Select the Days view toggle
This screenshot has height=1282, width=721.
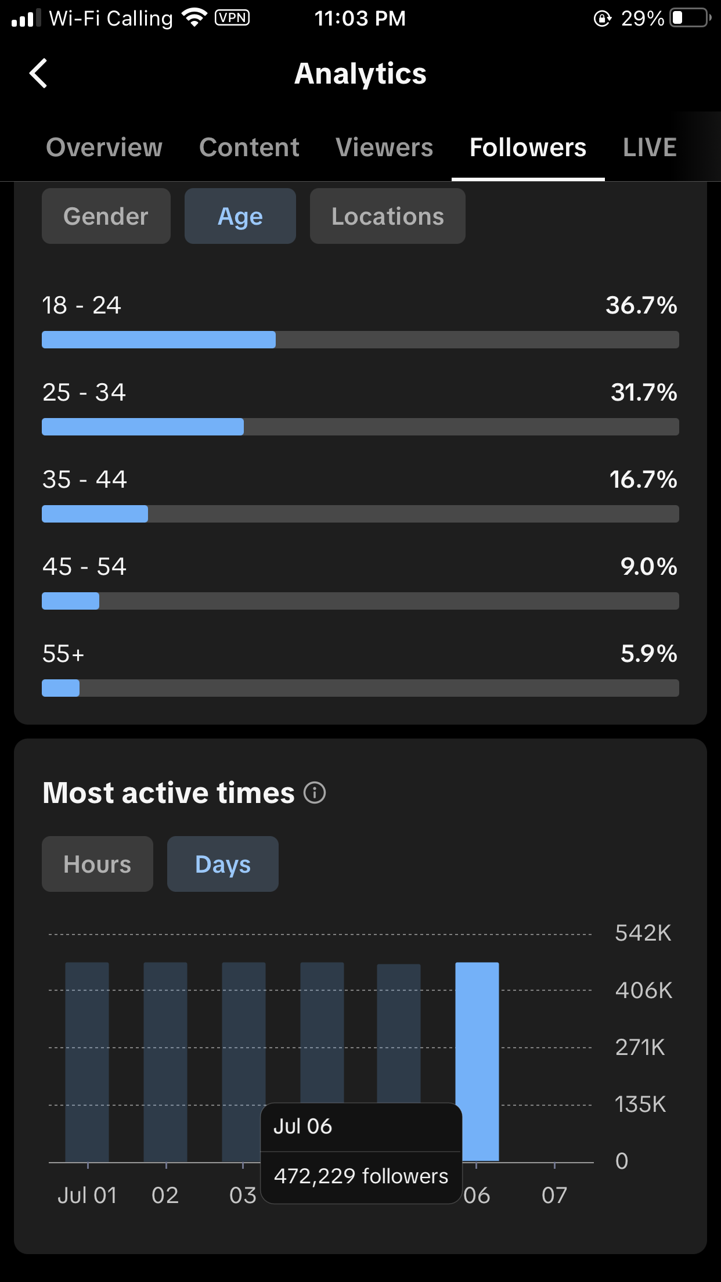(222, 864)
